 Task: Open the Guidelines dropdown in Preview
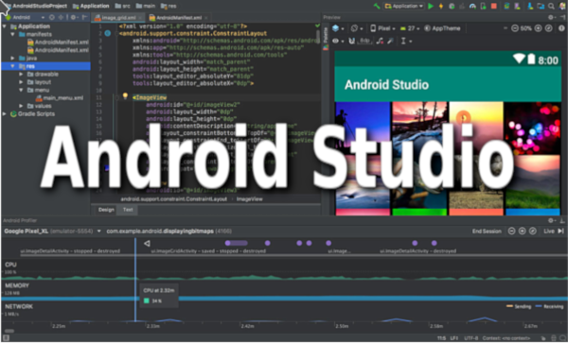pos(406,41)
